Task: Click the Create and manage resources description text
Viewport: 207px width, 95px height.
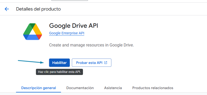Action: click(91, 45)
